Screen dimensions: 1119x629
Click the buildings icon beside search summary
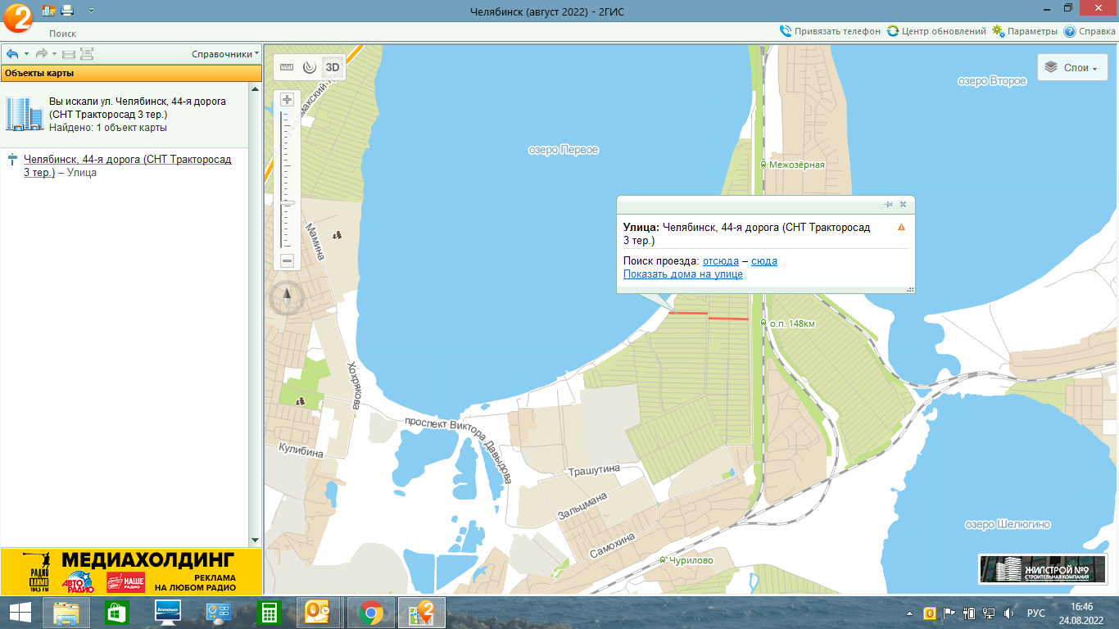click(x=24, y=114)
